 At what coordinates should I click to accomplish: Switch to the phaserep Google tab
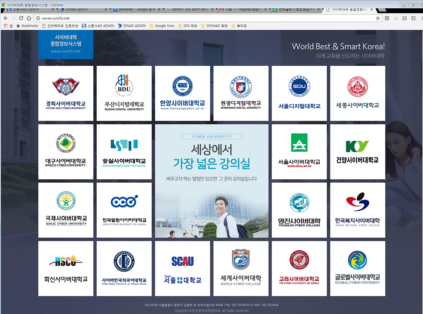click(x=137, y=10)
